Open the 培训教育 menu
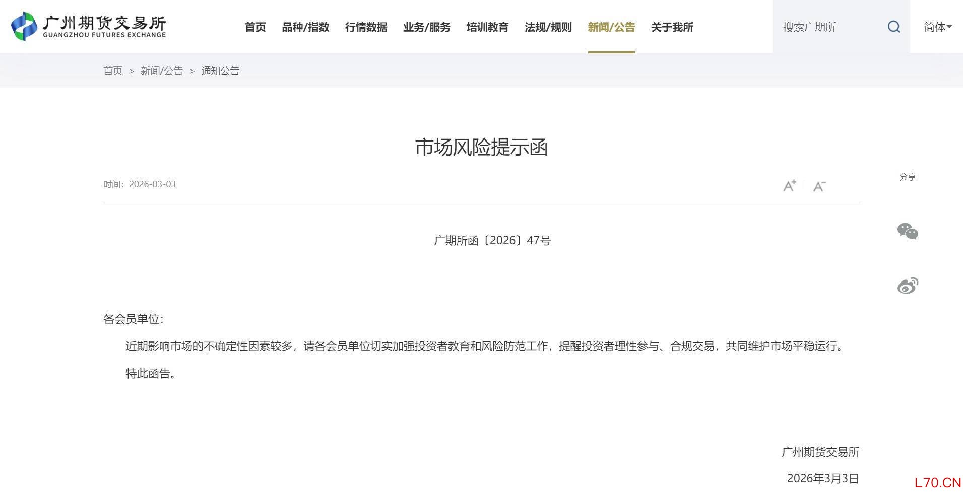This screenshot has width=963, height=493. click(487, 27)
